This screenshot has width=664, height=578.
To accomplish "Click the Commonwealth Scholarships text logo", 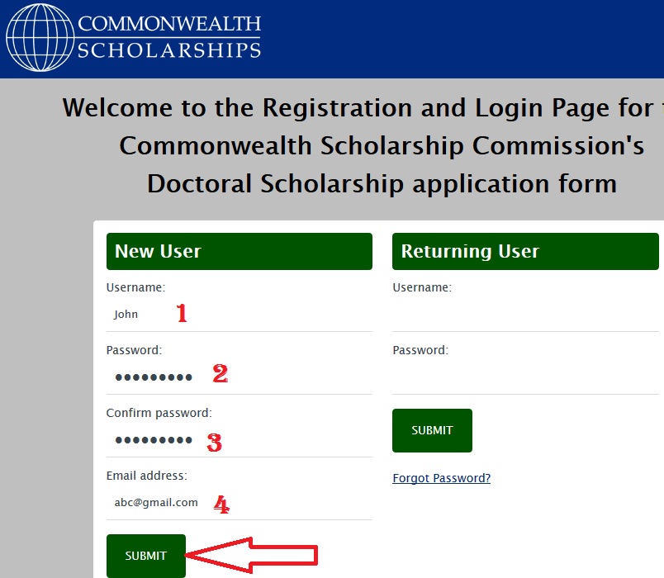I will tap(169, 37).
